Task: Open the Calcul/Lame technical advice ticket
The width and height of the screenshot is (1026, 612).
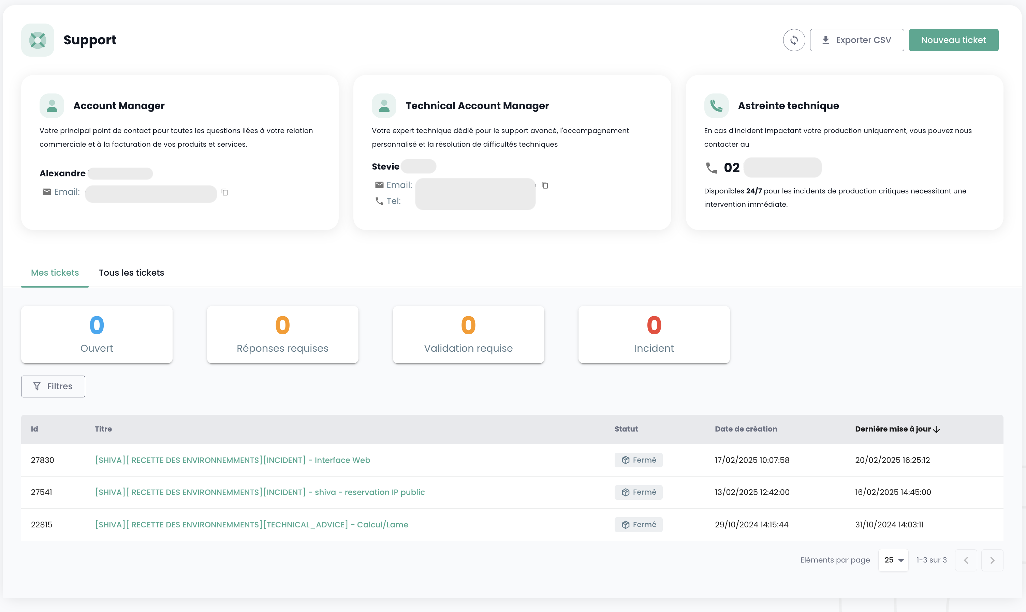Action: tap(251, 525)
